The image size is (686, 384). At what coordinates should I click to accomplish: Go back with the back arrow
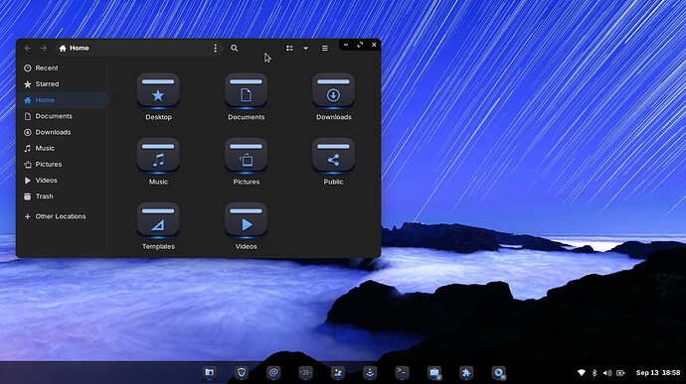coord(28,48)
